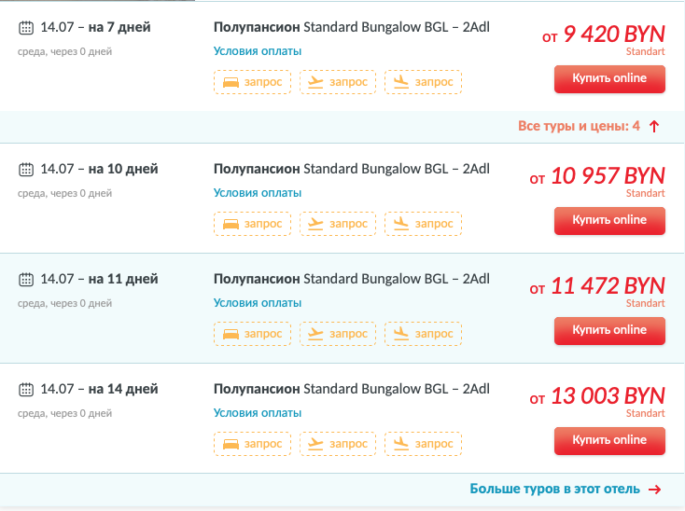Open 'Условия оплаты' for the 7-day tour
This screenshot has width=685, height=511.
258,51
